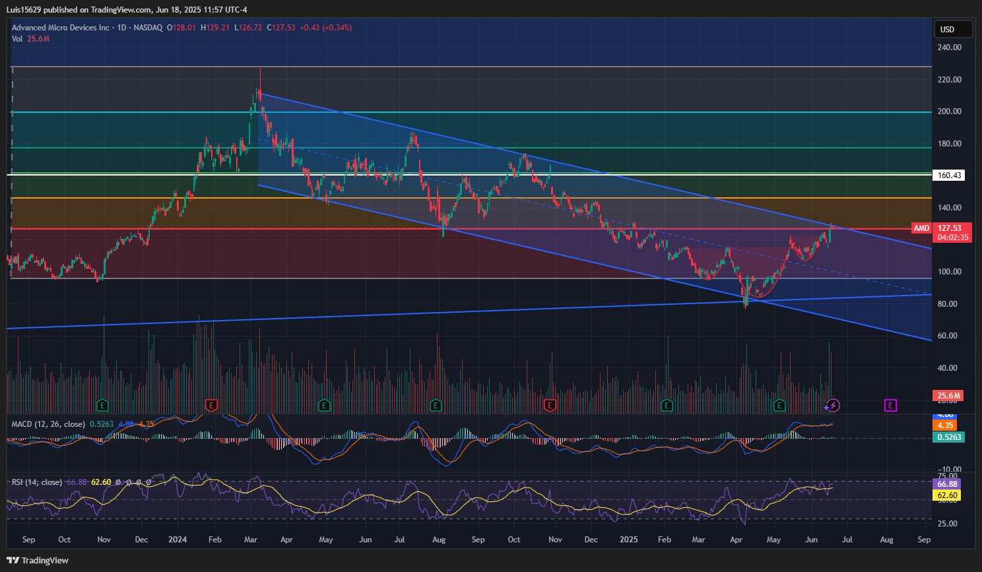Screen dimensions: 982x572
Task: Click the magenta upcoming earnings marker in August 2025
Action: (890, 405)
